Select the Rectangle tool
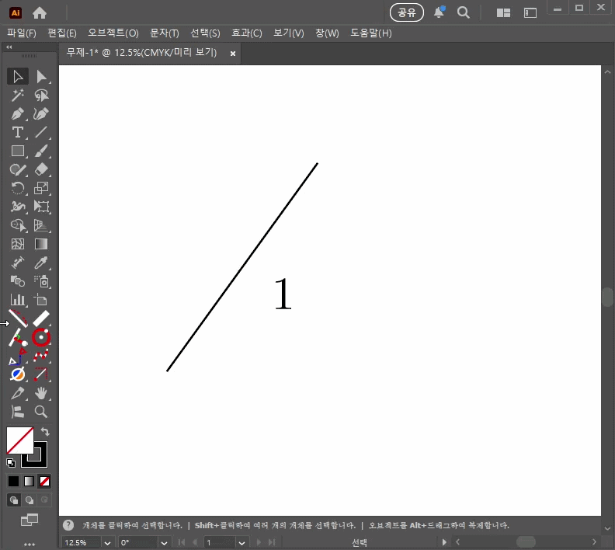Image resolution: width=615 pixels, height=550 pixels. (x=18, y=151)
